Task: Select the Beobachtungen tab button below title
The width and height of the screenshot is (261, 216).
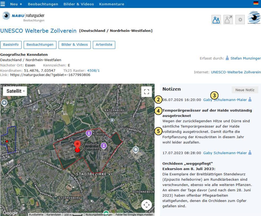Action: tap(40, 45)
